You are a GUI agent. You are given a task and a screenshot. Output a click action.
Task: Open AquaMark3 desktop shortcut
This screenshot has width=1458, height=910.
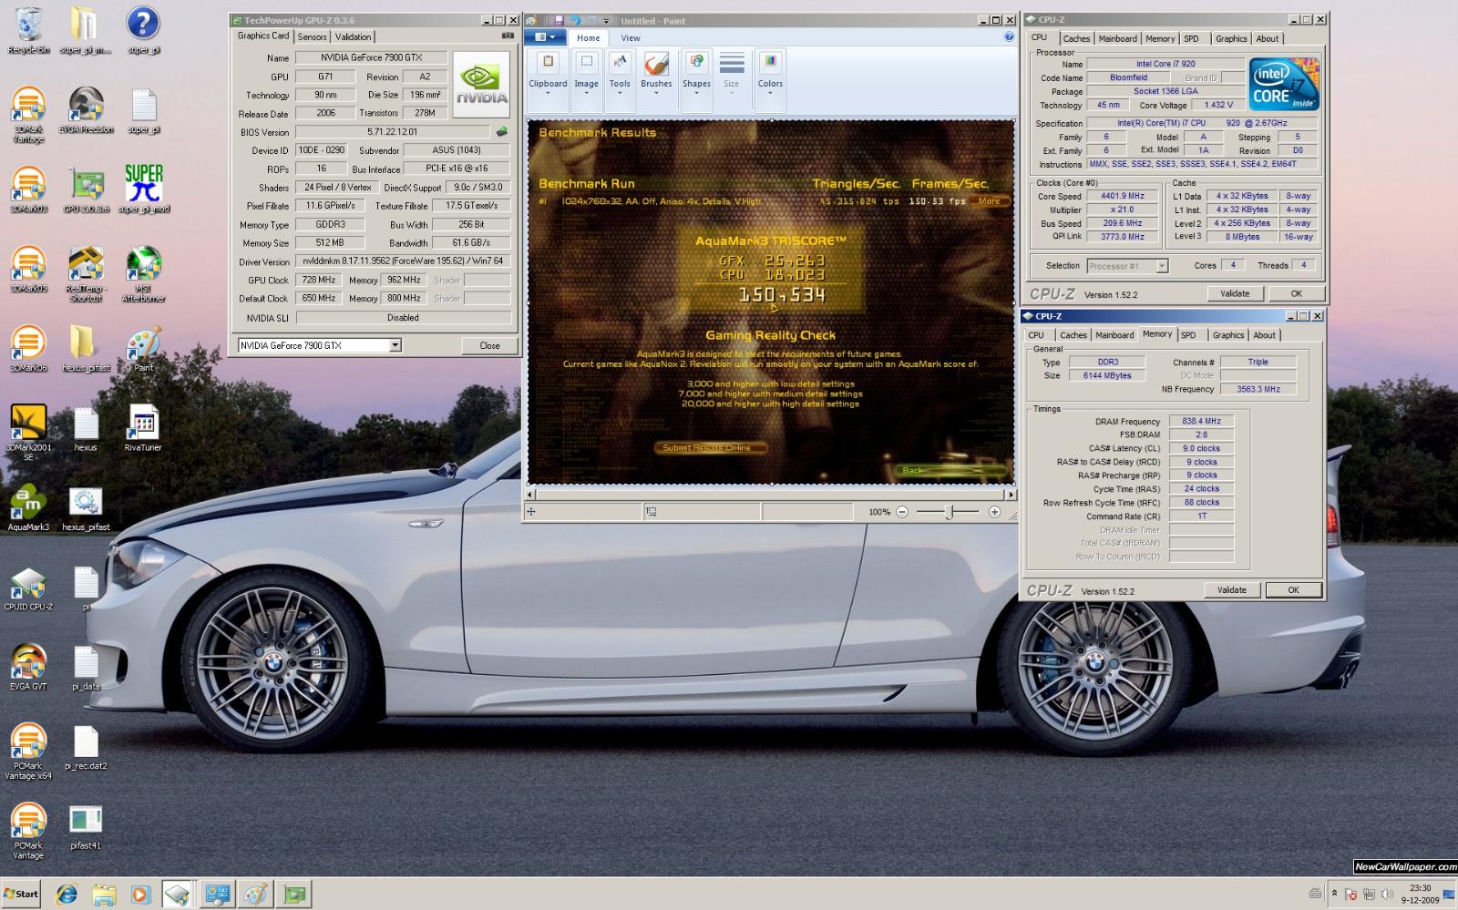[28, 508]
